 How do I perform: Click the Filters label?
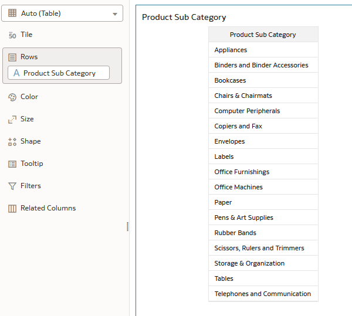click(31, 186)
